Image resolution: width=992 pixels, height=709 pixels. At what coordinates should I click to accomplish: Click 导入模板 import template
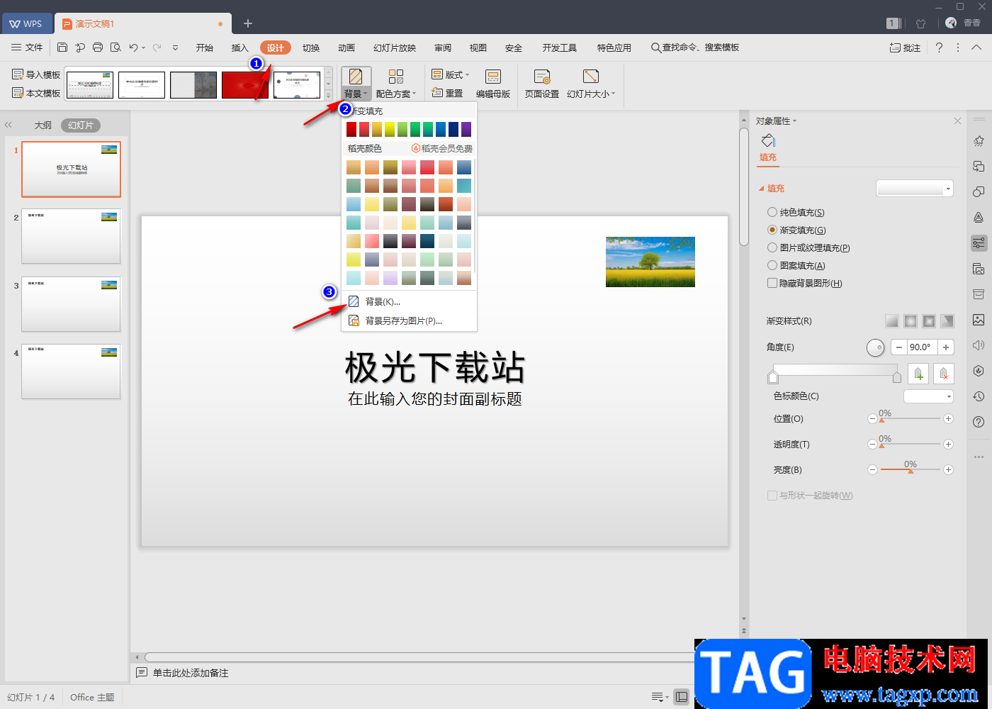(x=36, y=74)
